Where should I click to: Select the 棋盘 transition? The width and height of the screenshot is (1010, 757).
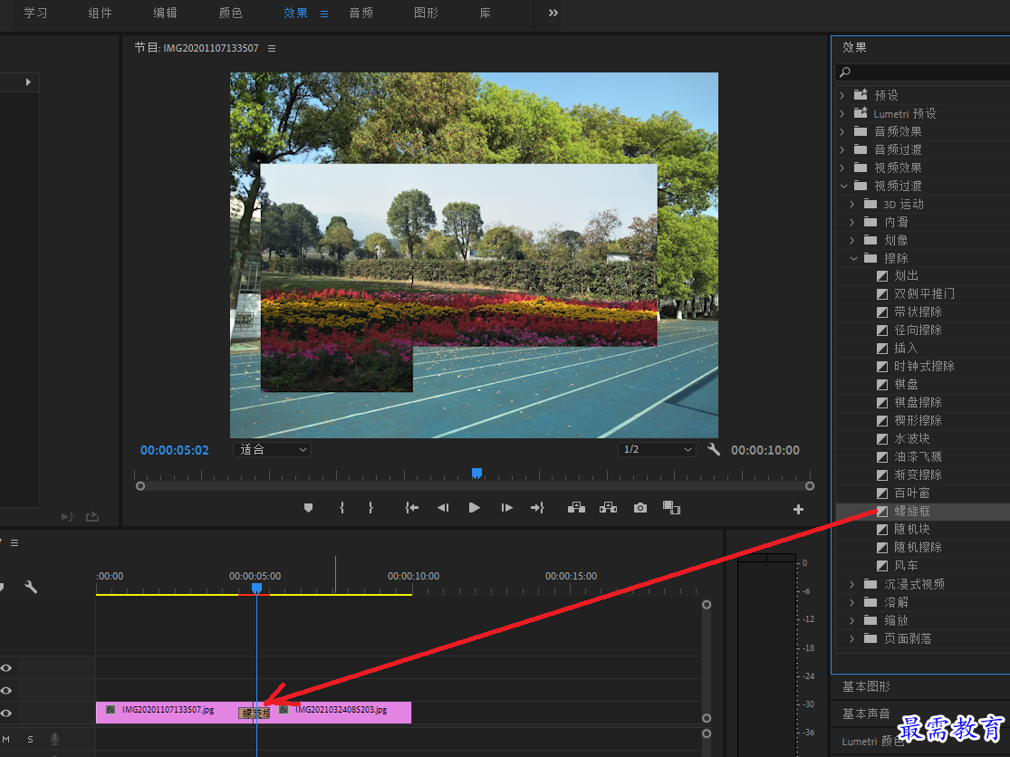[906, 384]
